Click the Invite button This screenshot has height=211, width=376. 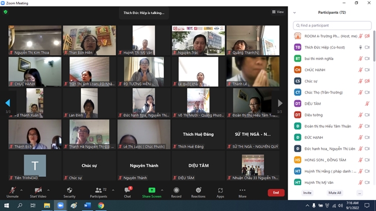307,193
